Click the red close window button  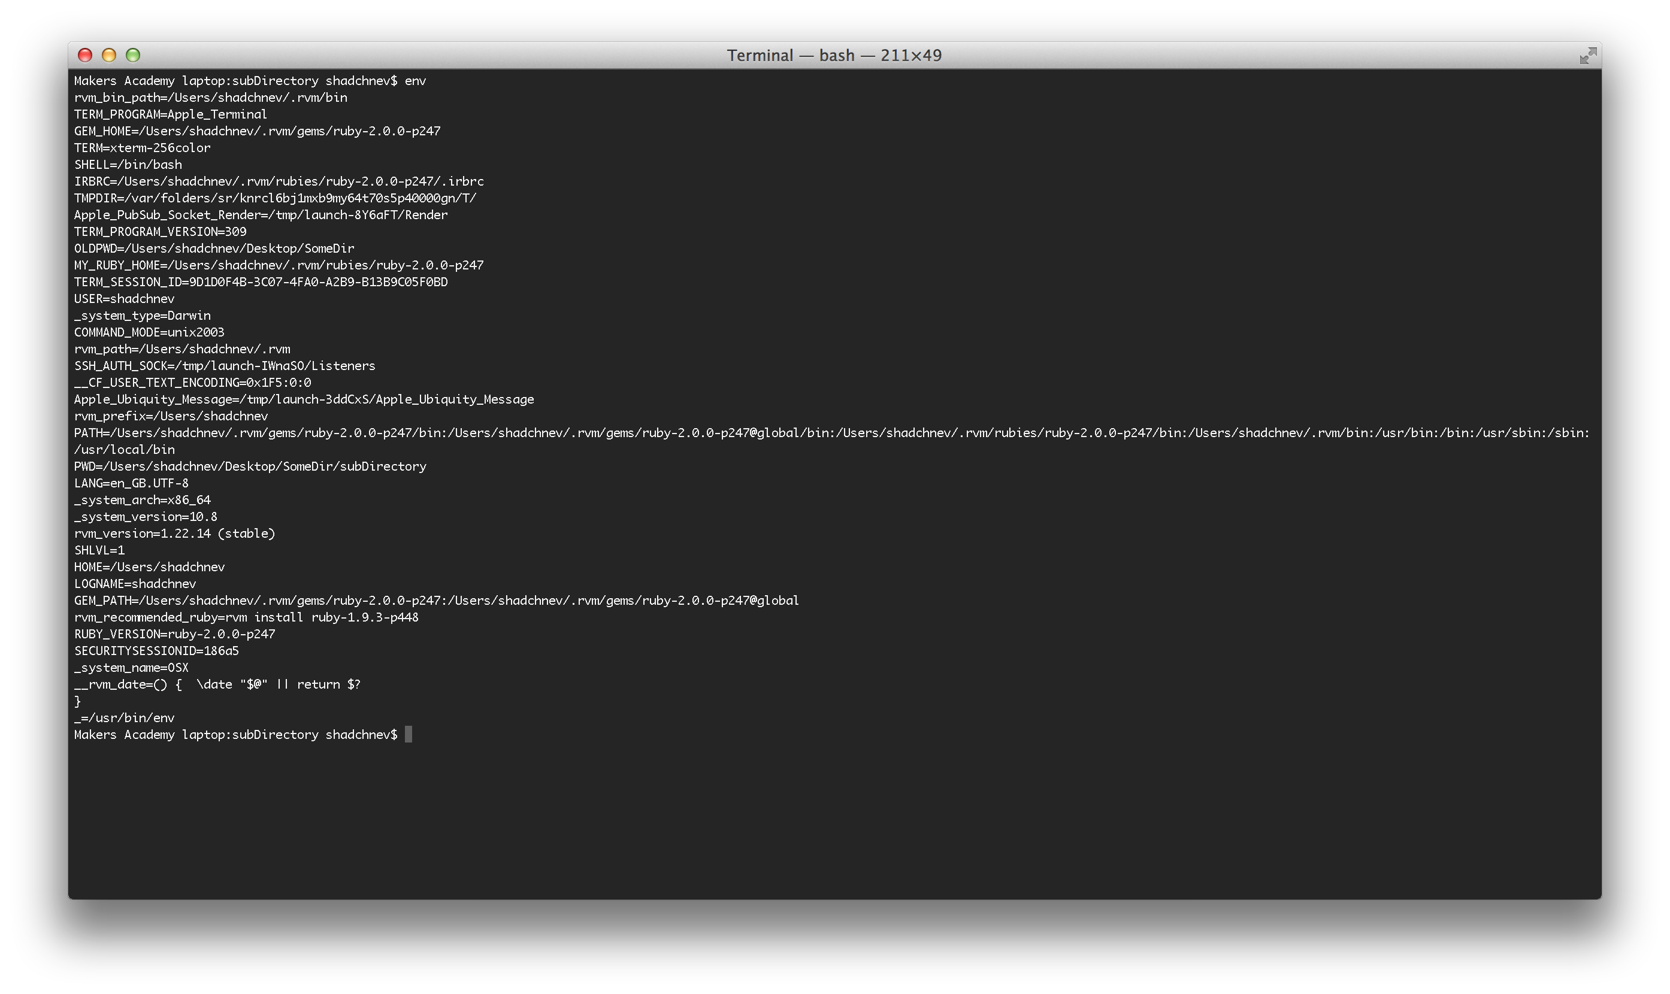point(85,55)
